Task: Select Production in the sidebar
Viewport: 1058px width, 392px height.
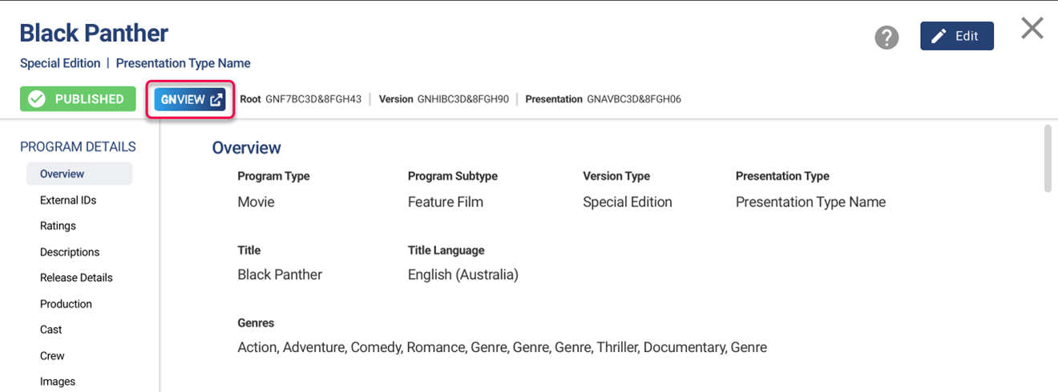Action: point(66,304)
